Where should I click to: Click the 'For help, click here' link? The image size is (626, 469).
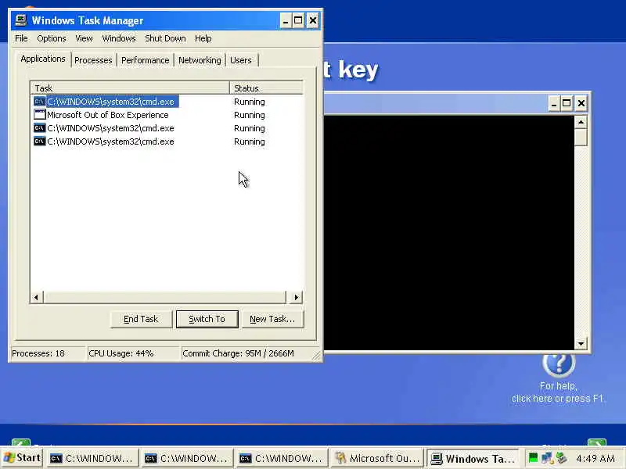point(558,392)
